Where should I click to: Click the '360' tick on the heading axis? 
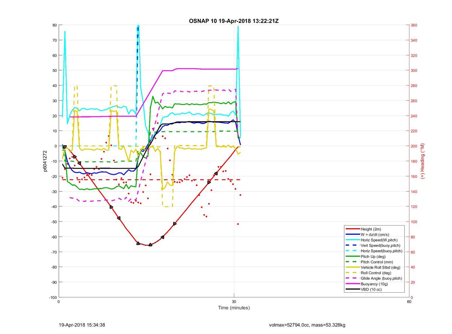coord(414,25)
